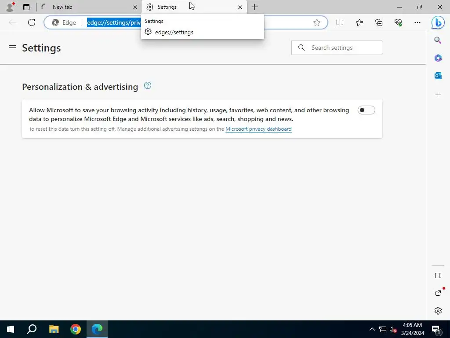450x338 pixels.
Task: Open Collections panel
Action: [379, 22]
